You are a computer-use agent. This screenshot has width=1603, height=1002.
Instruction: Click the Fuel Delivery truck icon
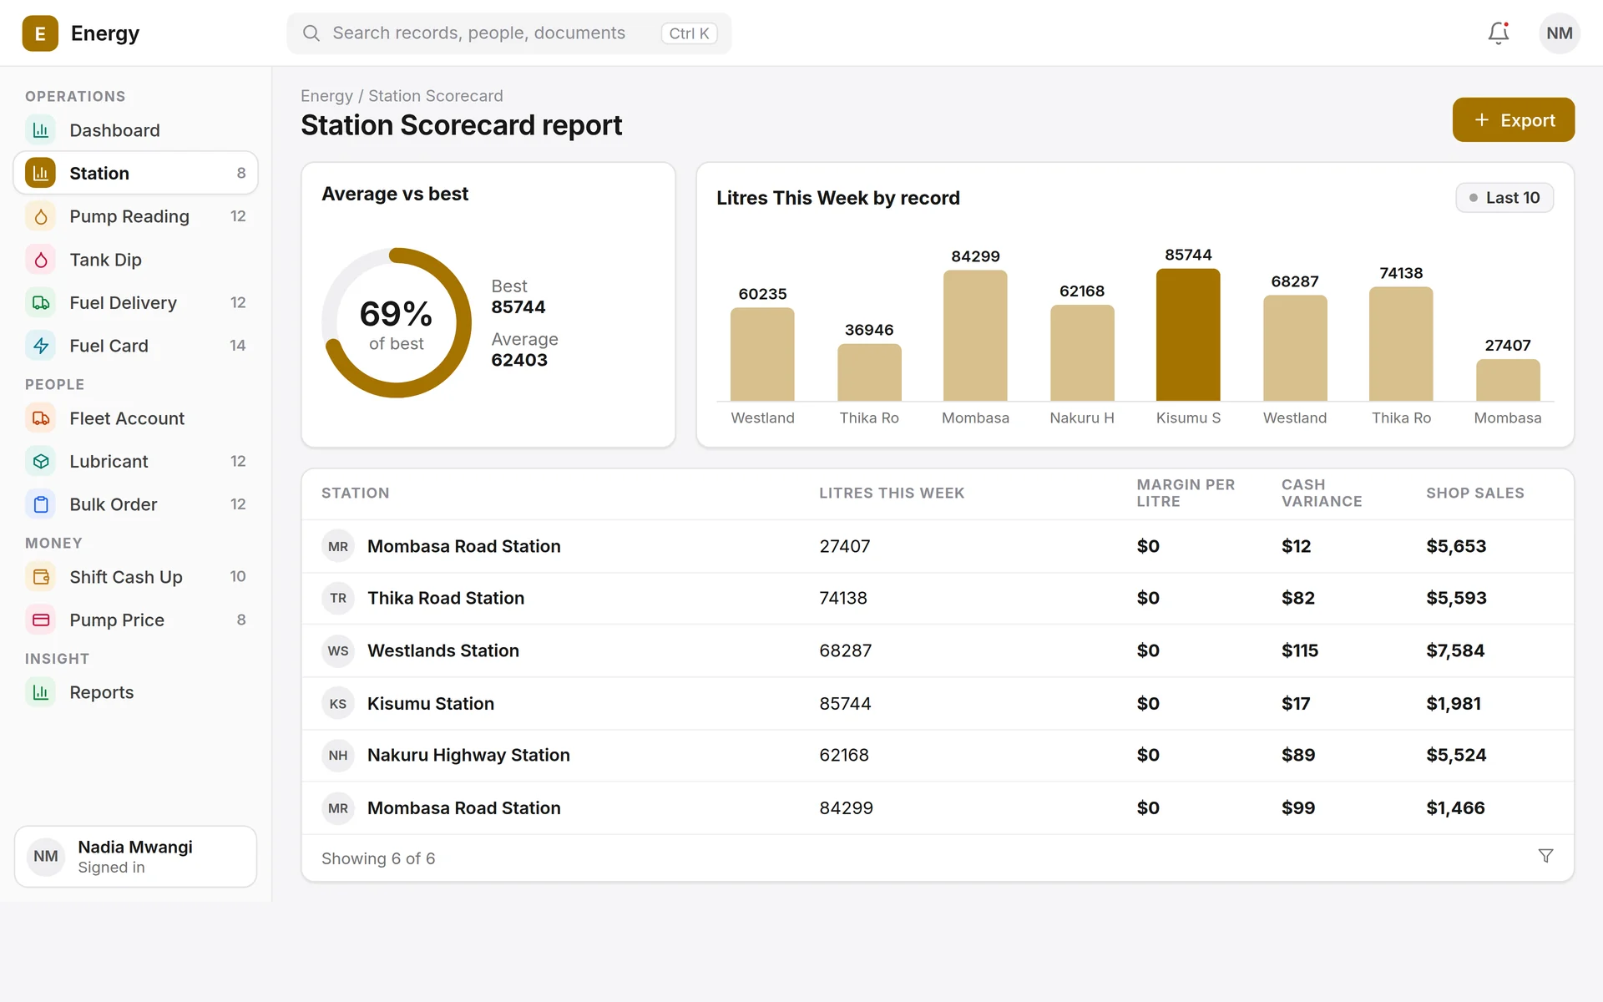(x=41, y=303)
